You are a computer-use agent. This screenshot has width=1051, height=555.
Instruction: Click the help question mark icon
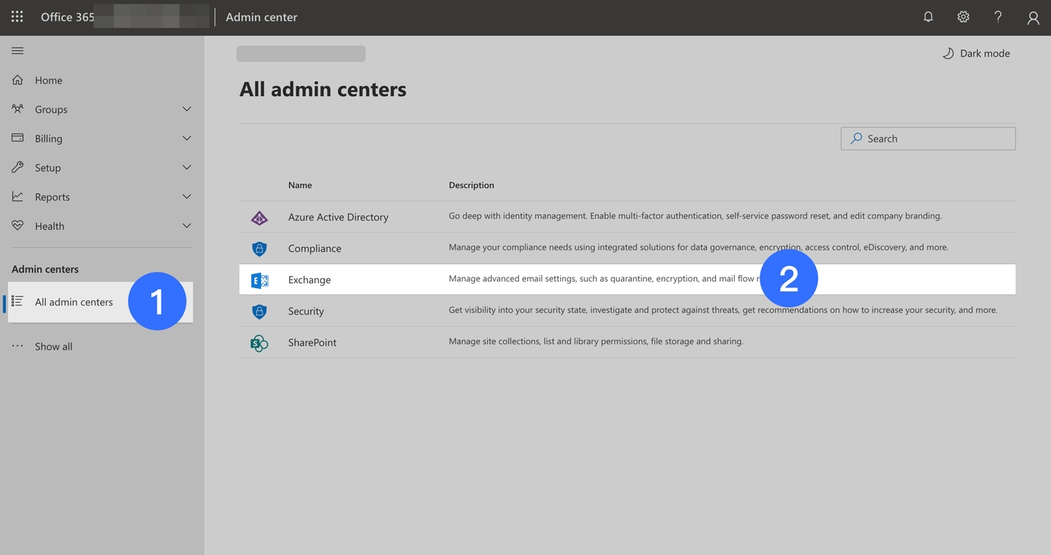click(x=998, y=16)
